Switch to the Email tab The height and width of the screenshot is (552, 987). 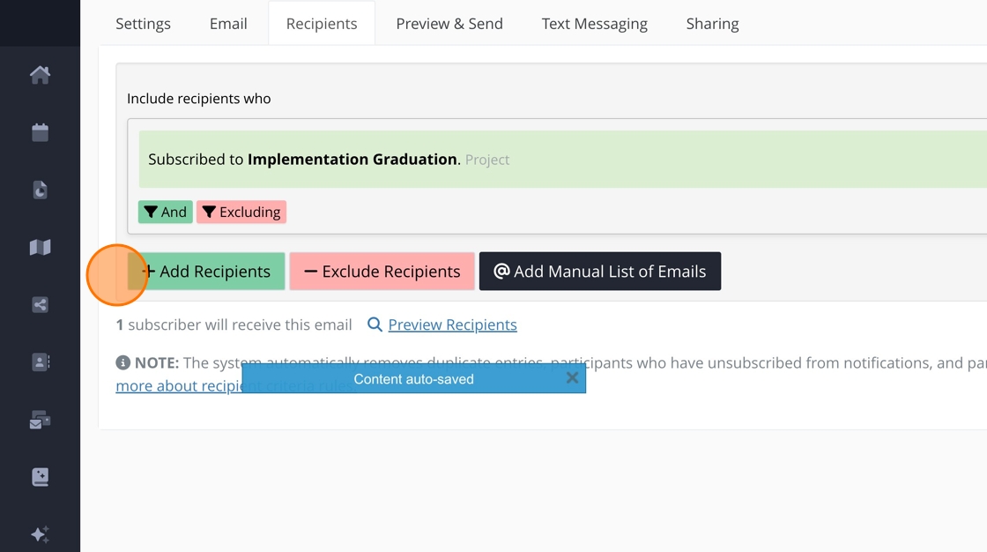tap(228, 24)
